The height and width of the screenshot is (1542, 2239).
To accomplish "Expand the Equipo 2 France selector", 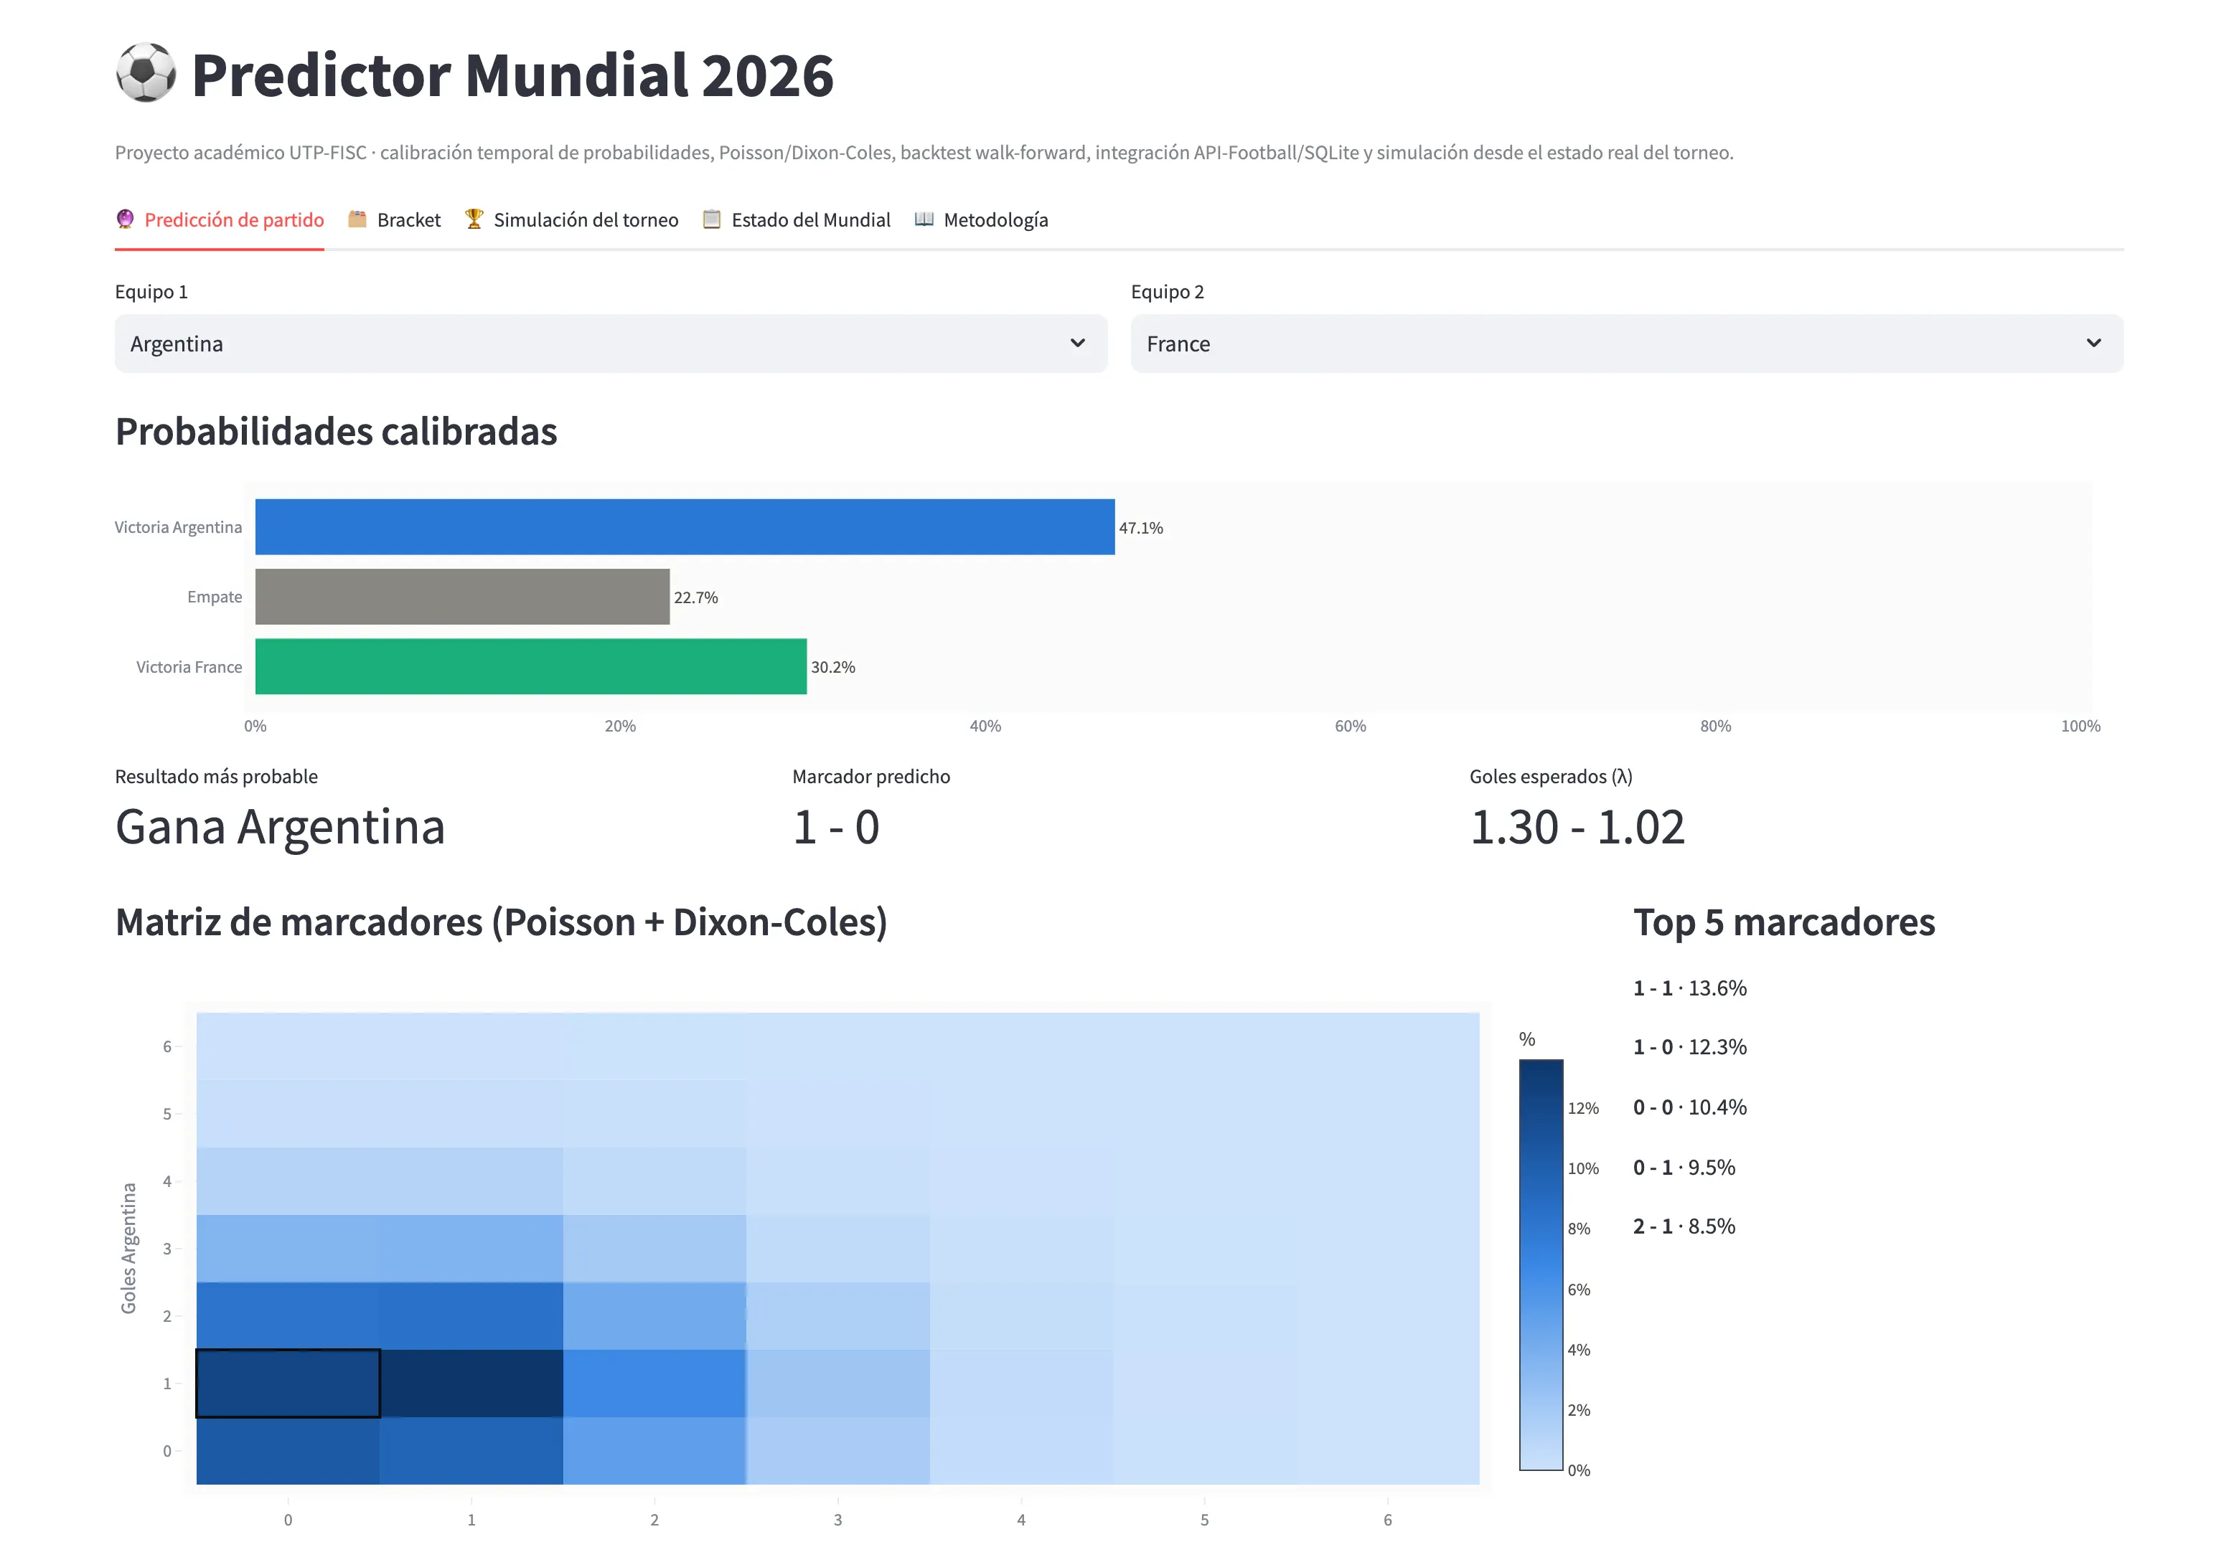I will click(1627, 344).
